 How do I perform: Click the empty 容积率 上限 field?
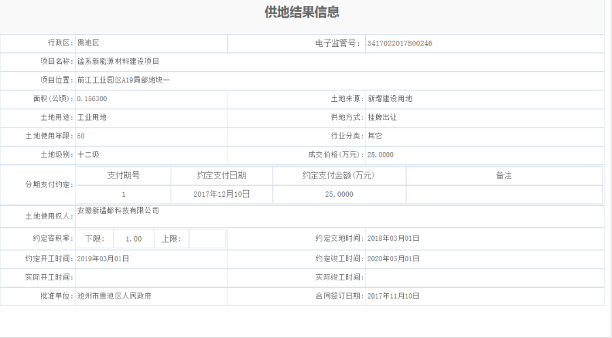tap(207, 239)
